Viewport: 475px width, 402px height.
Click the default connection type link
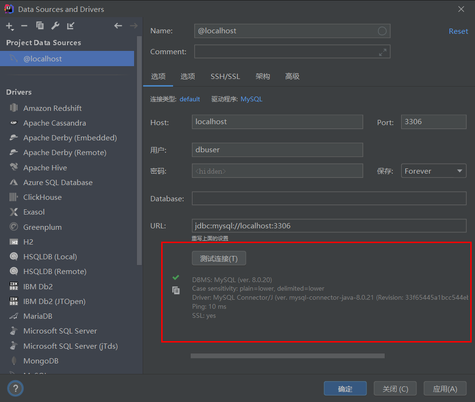click(x=190, y=99)
